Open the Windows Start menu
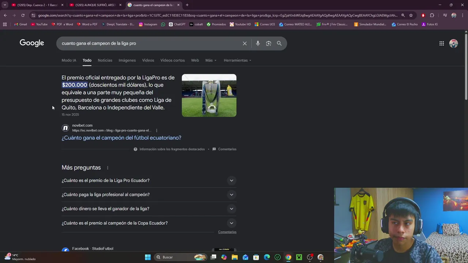The width and height of the screenshot is (468, 263). [148, 257]
